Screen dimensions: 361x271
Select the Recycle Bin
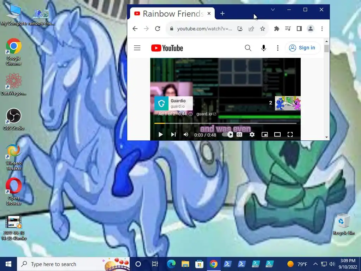[x=343, y=224]
